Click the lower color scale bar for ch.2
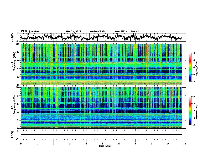The height and width of the screenshot is (161, 208). [x=190, y=111]
